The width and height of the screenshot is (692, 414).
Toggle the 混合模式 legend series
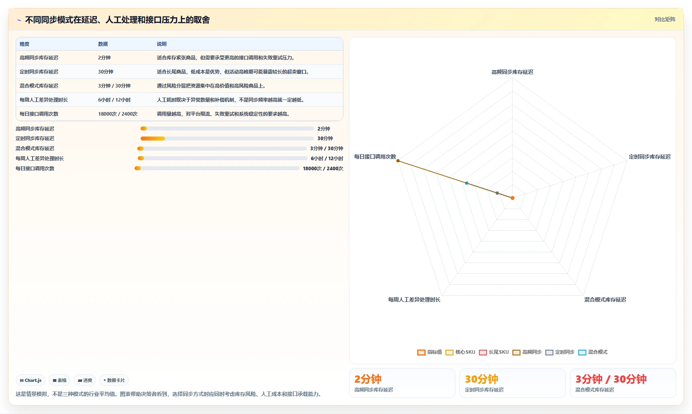pos(593,352)
